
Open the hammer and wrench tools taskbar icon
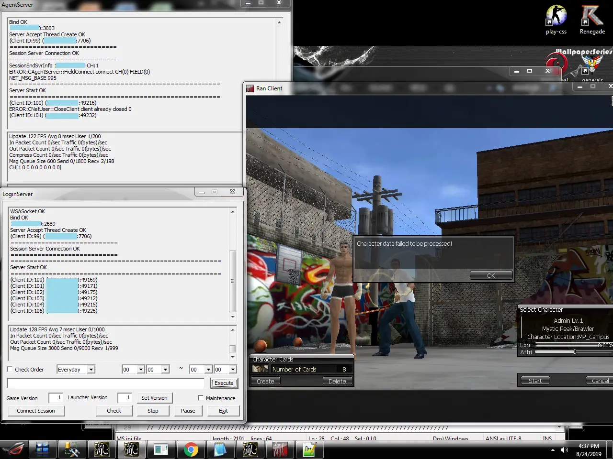tap(72, 449)
